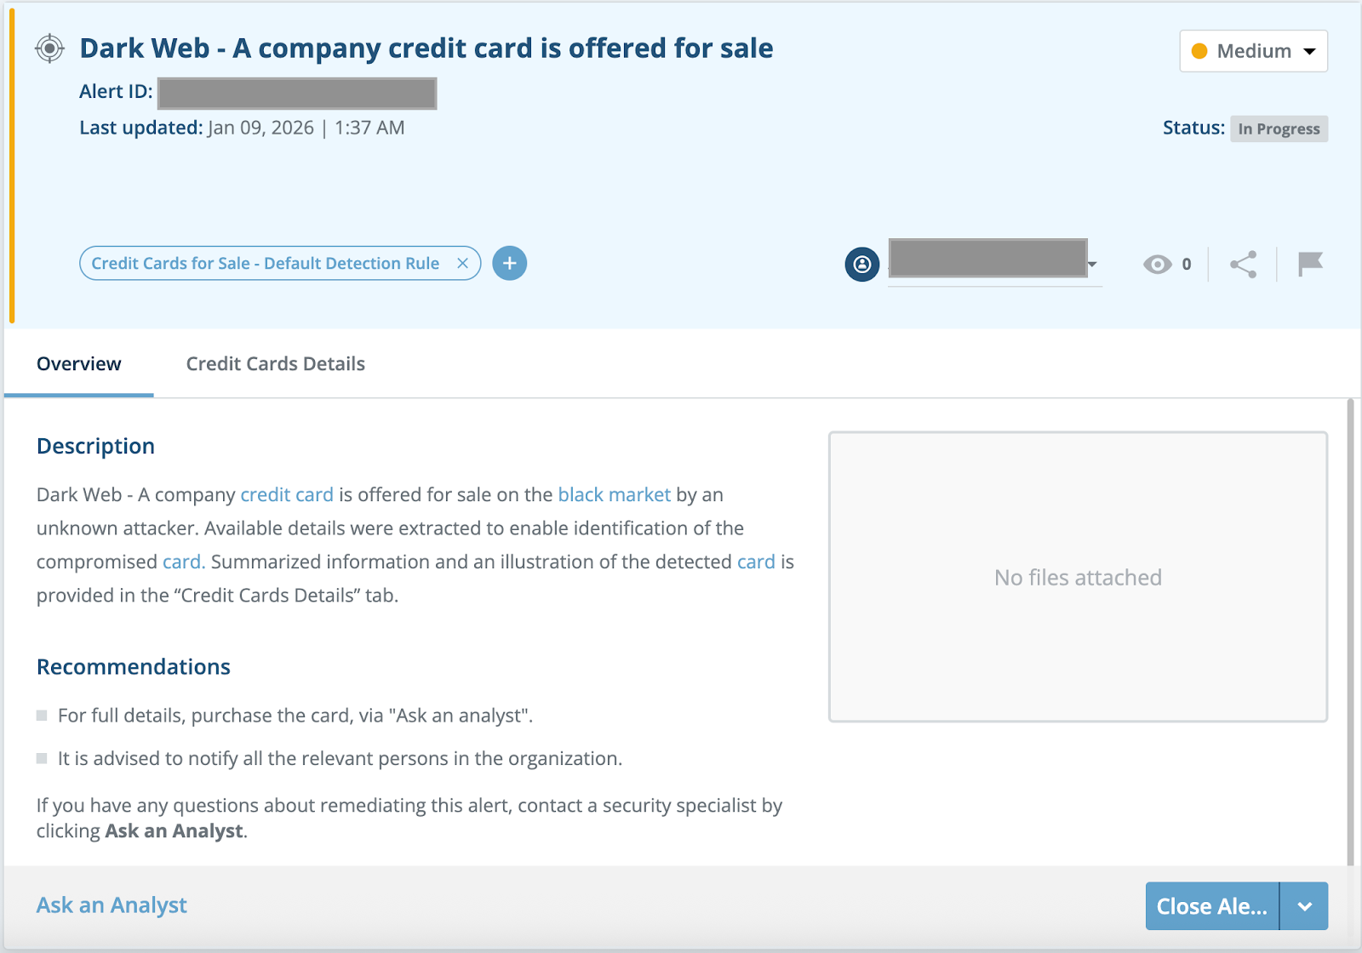This screenshot has width=1362, height=953.
Task: Switch to the Credit Cards Details tab
Action: click(275, 364)
